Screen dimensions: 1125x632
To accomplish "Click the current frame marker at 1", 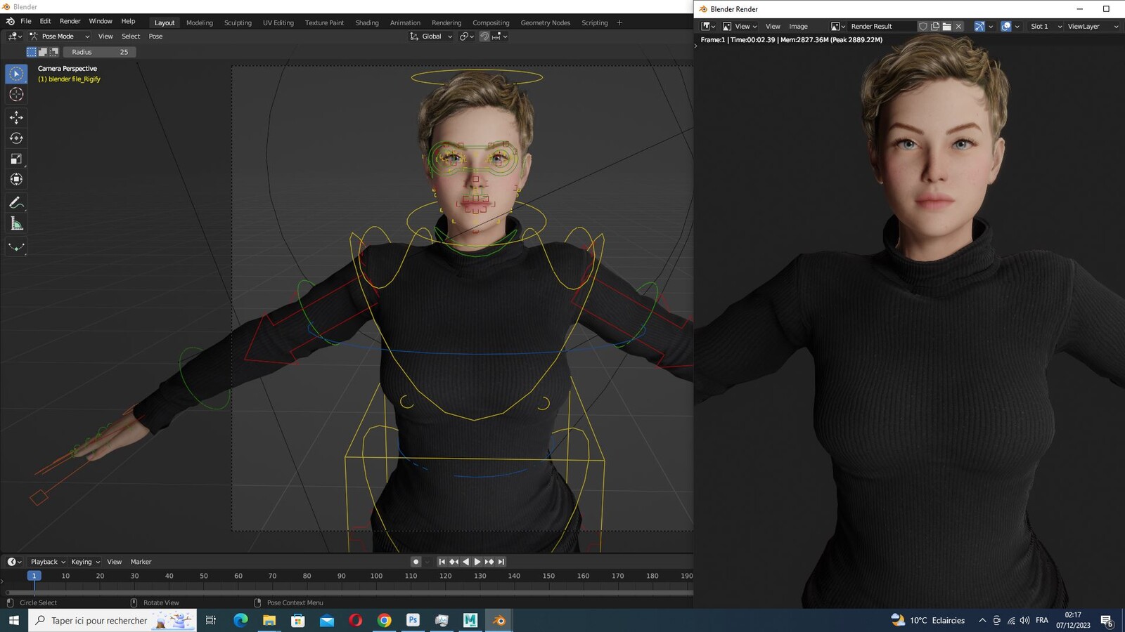I will pos(34,576).
